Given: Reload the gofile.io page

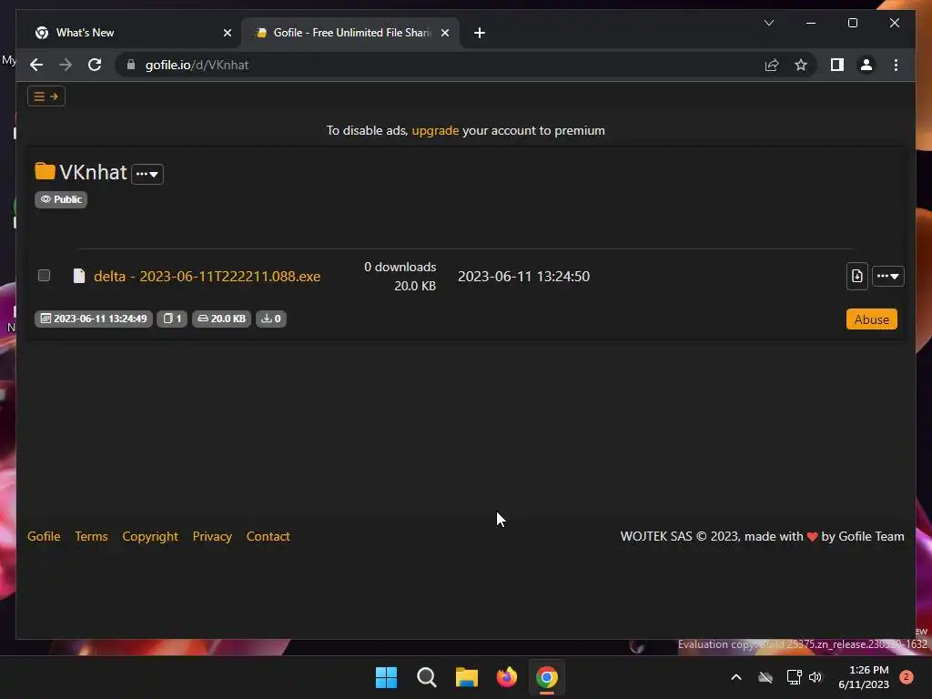Looking at the screenshot, I should pos(95,65).
